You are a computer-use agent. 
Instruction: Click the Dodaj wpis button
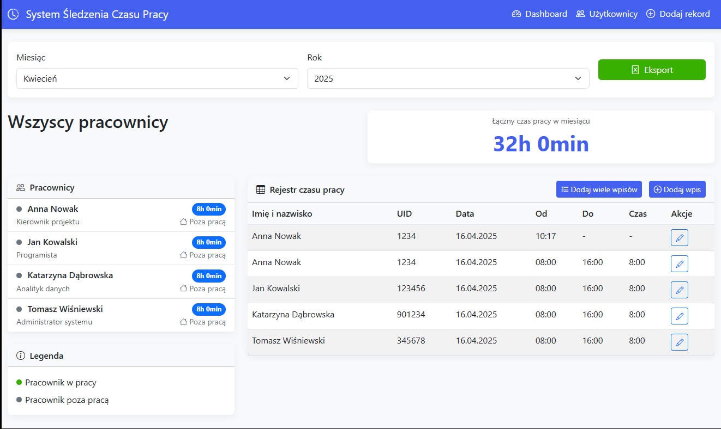677,189
